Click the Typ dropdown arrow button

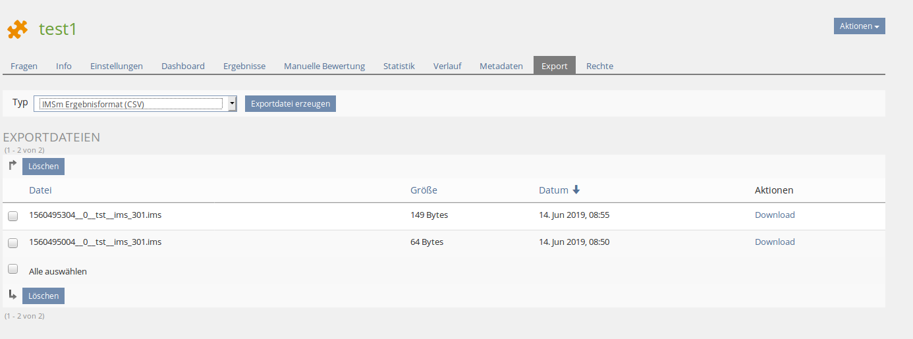[232, 104]
